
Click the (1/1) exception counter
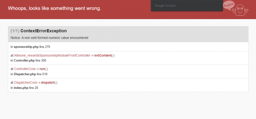click(15, 31)
